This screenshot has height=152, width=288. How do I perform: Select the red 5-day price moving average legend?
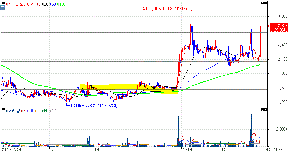[38, 4]
